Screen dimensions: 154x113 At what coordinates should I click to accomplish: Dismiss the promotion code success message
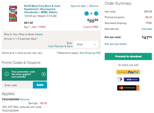(x=44, y=74)
